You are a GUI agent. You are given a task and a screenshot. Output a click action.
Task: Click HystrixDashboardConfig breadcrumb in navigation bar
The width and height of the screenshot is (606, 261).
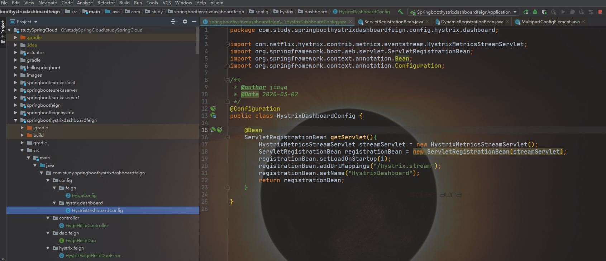coord(361,12)
